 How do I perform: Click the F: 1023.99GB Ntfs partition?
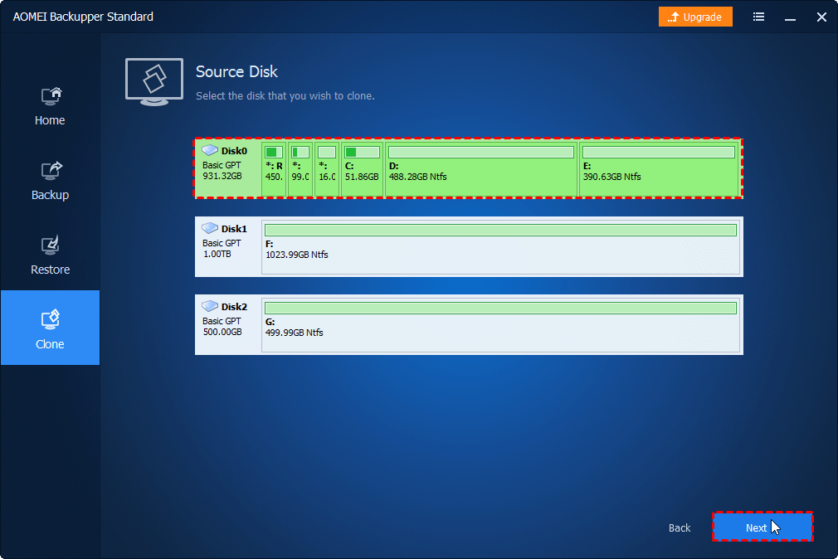[500, 247]
